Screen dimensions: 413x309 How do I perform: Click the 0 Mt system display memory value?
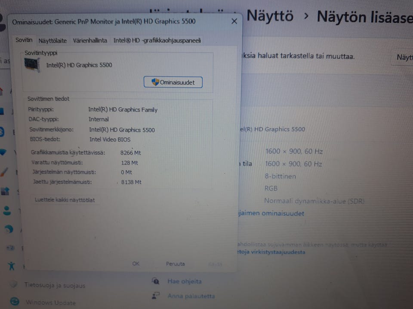126,173
